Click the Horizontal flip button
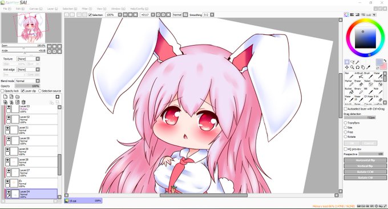The height and width of the screenshot is (209, 388). point(365,160)
